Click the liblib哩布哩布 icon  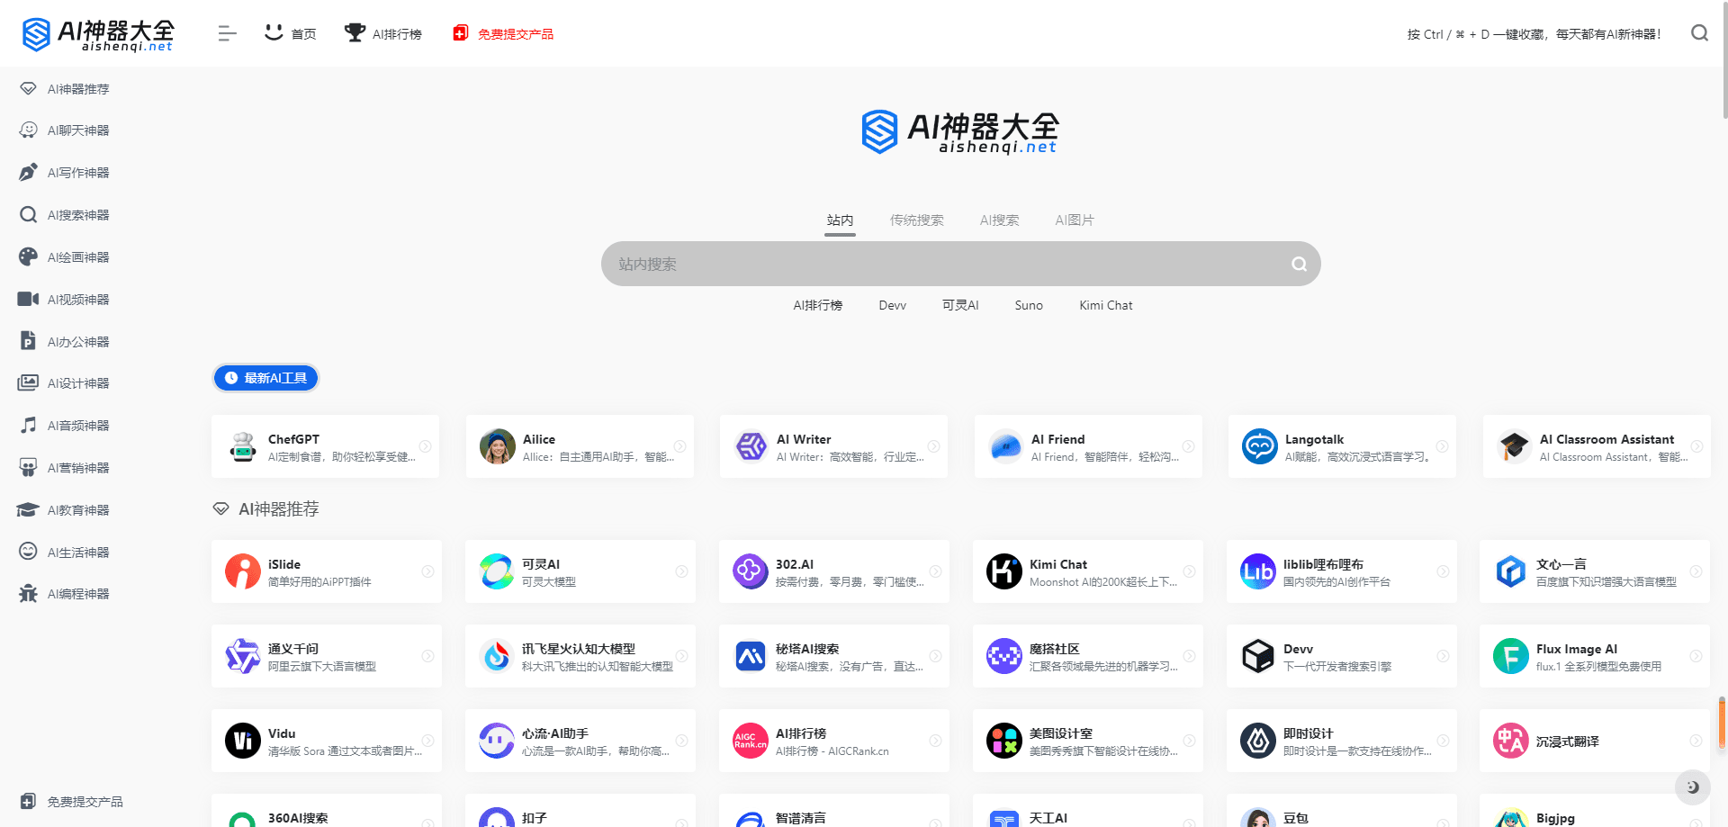1258,571
